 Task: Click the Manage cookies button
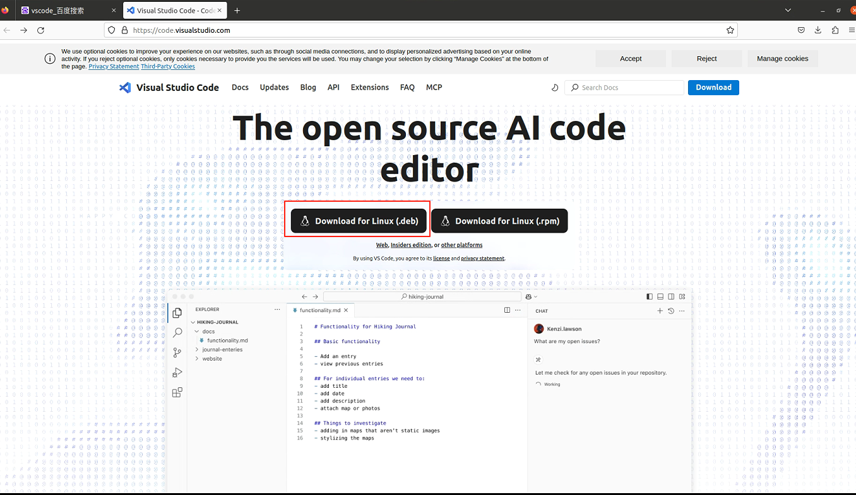click(782, 59)
